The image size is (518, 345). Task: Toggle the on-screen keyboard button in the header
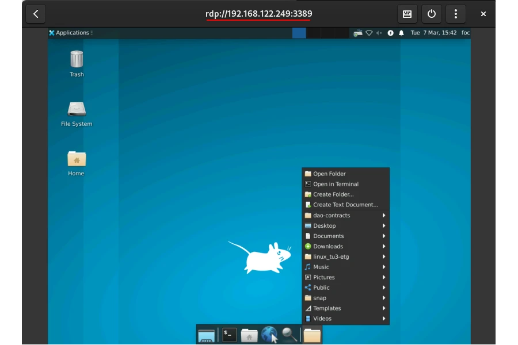click(407, 14)
